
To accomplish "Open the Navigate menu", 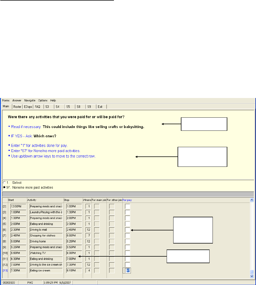I will click(30, 100).
